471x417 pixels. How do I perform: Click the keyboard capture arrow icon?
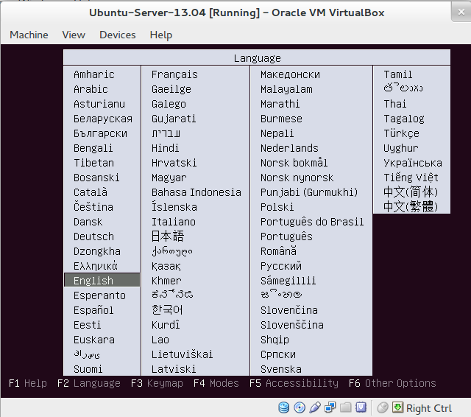click(397, 407)
